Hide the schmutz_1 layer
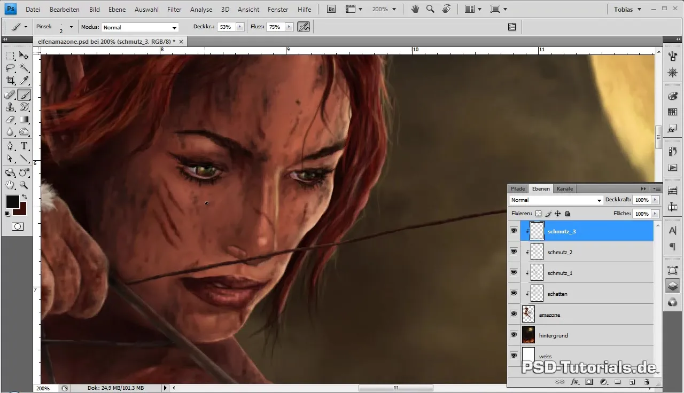Screen dimensions: 684x393 (x=514, y=272)
